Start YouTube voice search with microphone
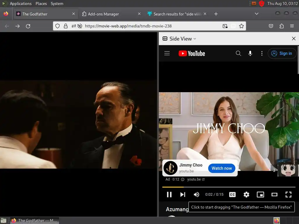This screenshot has width=299, height=224. [x=250, y=53]
